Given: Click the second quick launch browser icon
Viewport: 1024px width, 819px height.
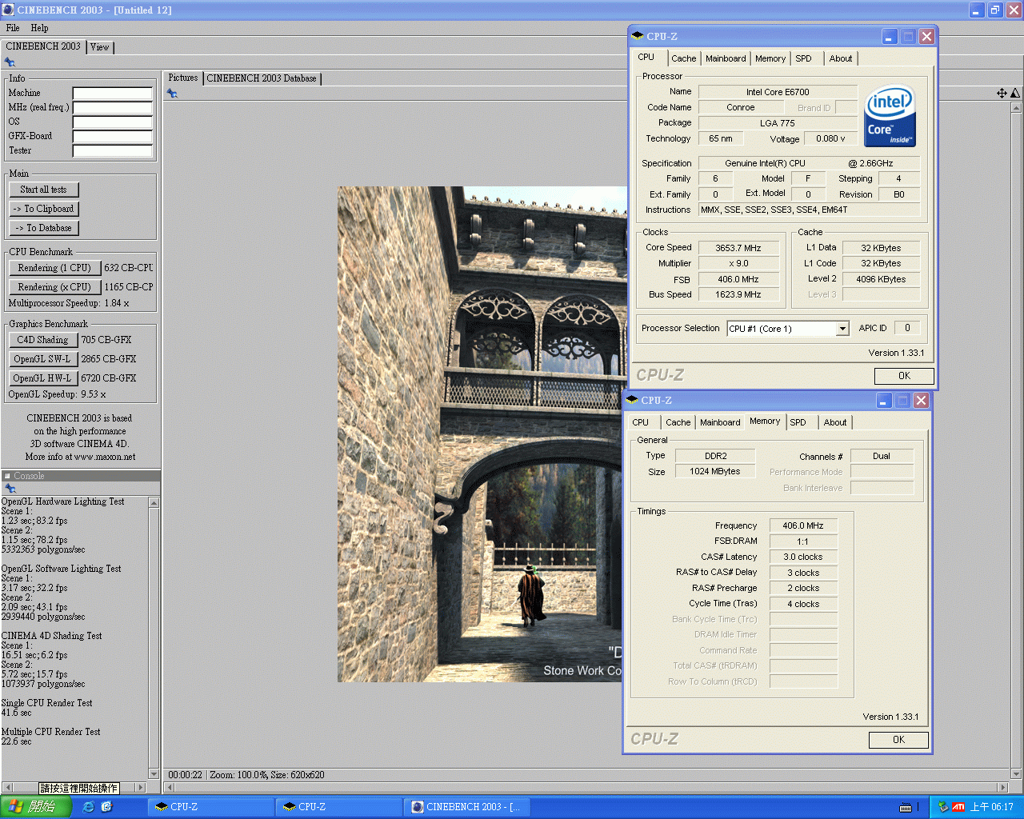Looking at the screenshot, I should coord(106,807).
